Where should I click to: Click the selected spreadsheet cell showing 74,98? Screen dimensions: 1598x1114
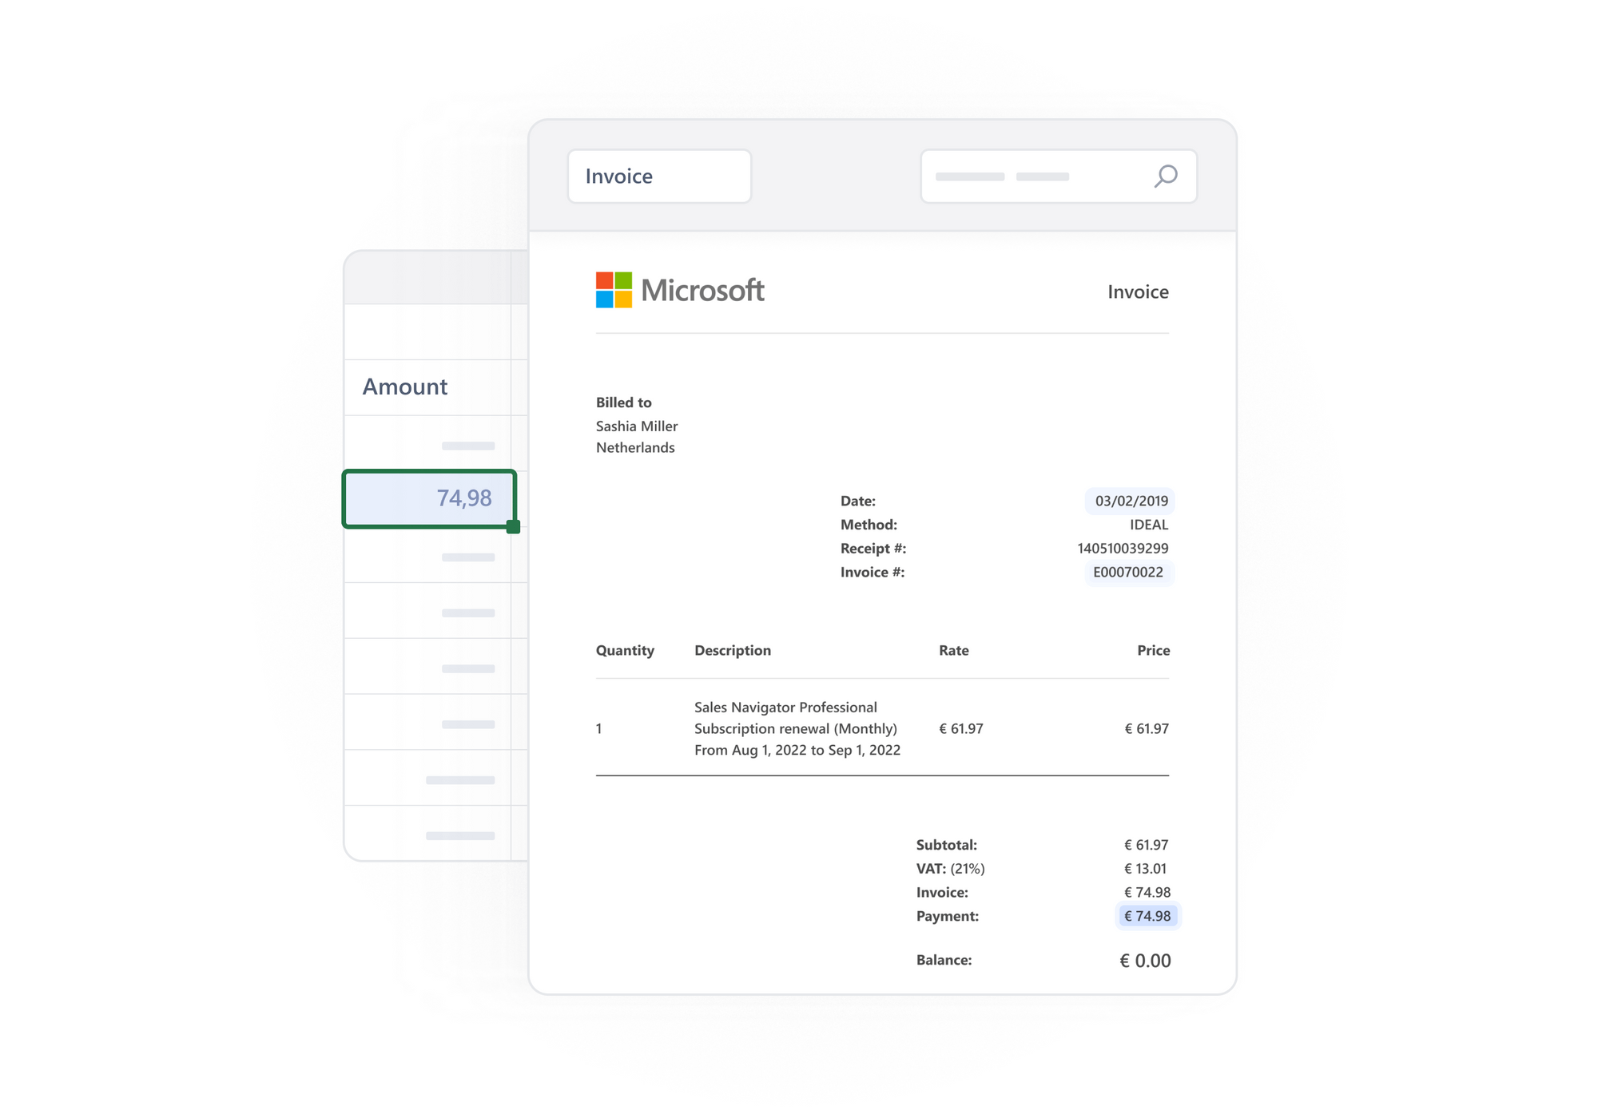pos(429,498)
